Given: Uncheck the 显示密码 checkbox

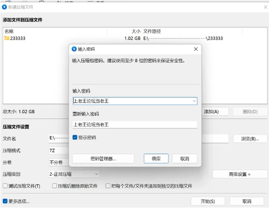Looking at the screenshot, I should [x=75, y=137].
